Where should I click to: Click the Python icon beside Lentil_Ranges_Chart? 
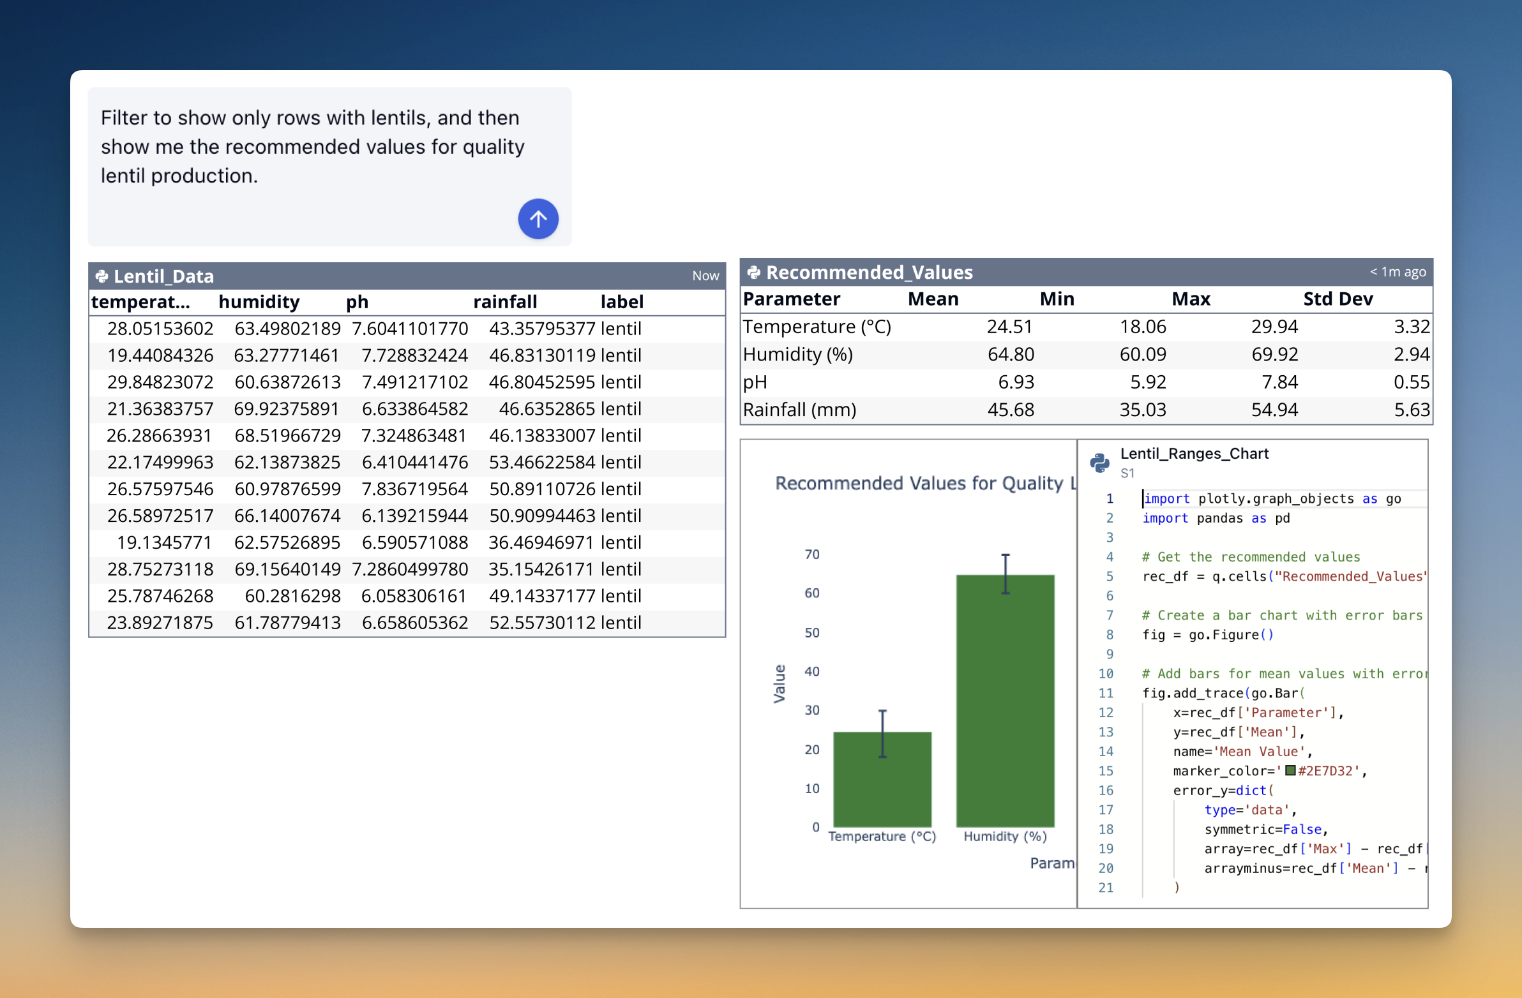pos(1099,463)
